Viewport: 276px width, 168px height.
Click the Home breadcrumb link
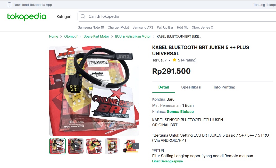pos(54,36)
